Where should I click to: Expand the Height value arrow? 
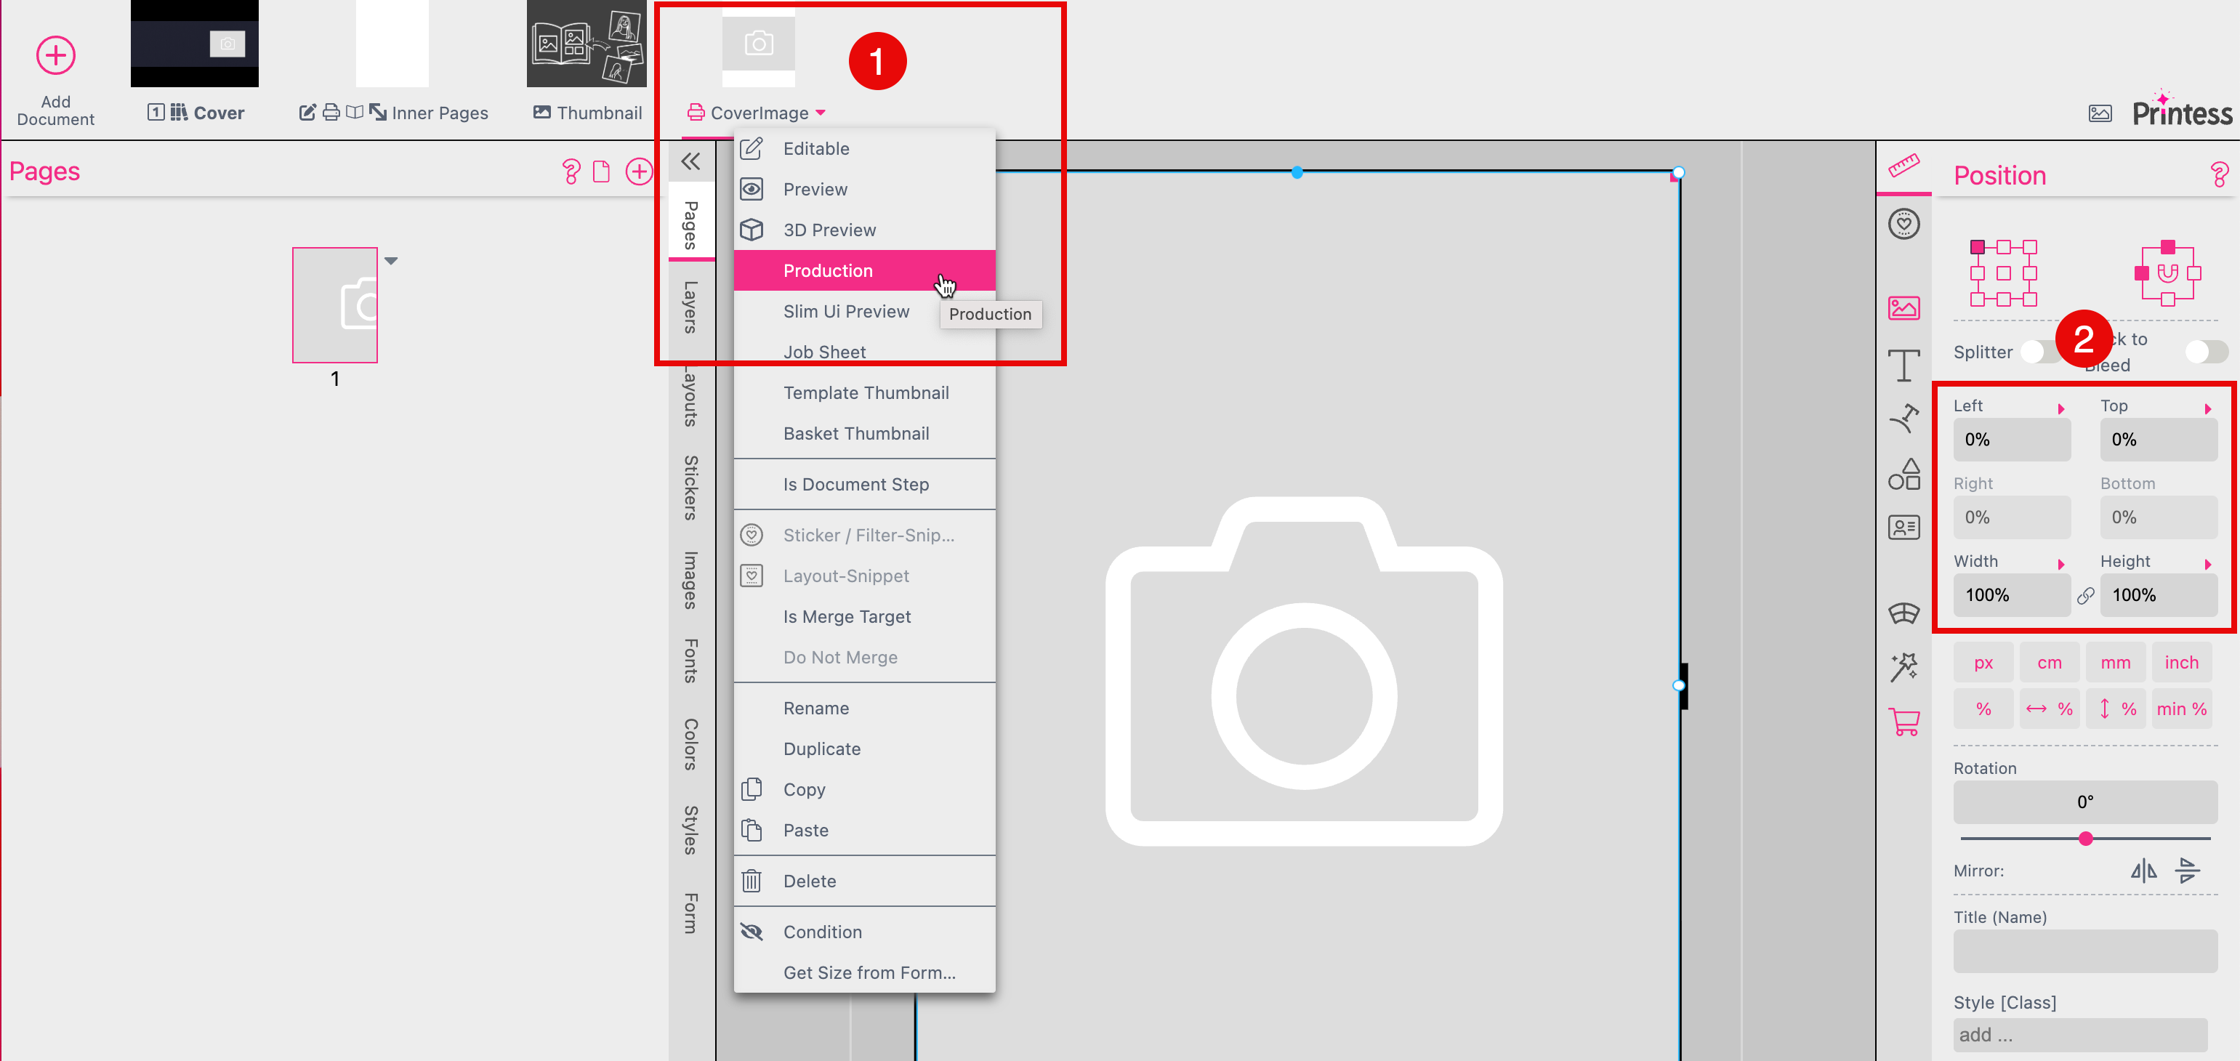click(x=2208, y=563)
